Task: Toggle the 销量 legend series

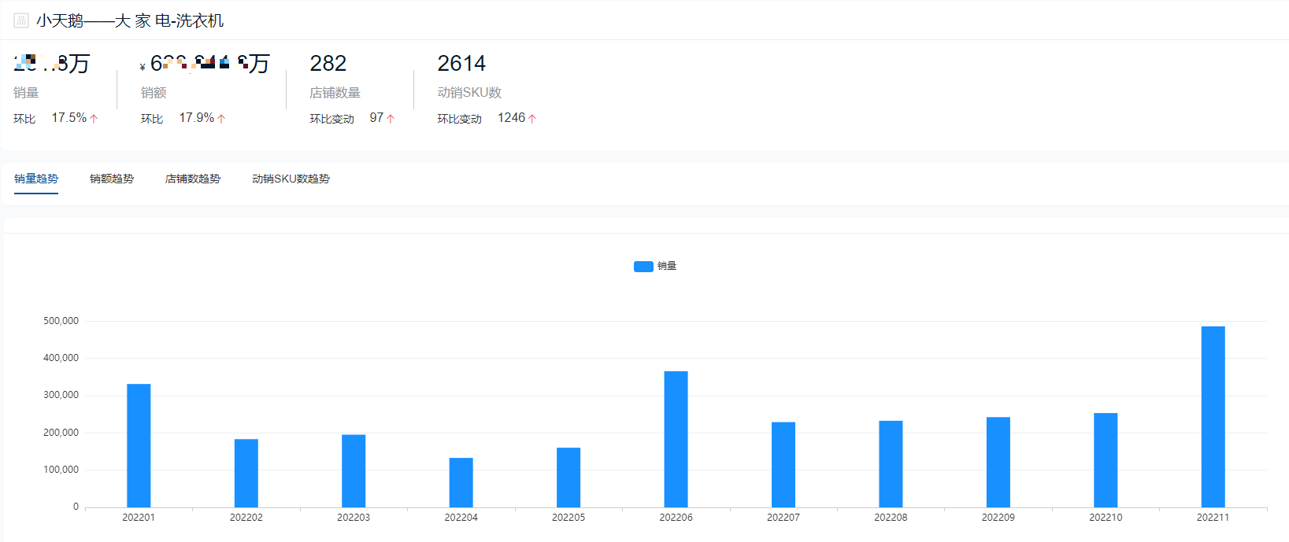Action: click(x=654, y=267)
